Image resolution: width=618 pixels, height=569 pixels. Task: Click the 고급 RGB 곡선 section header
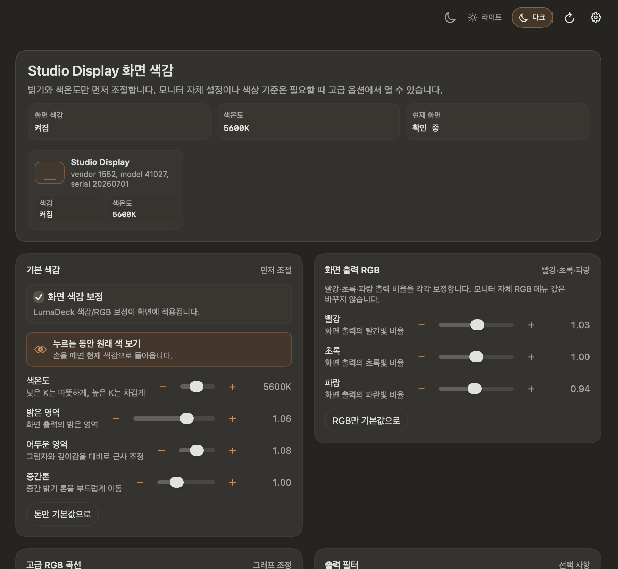point(54,564)
